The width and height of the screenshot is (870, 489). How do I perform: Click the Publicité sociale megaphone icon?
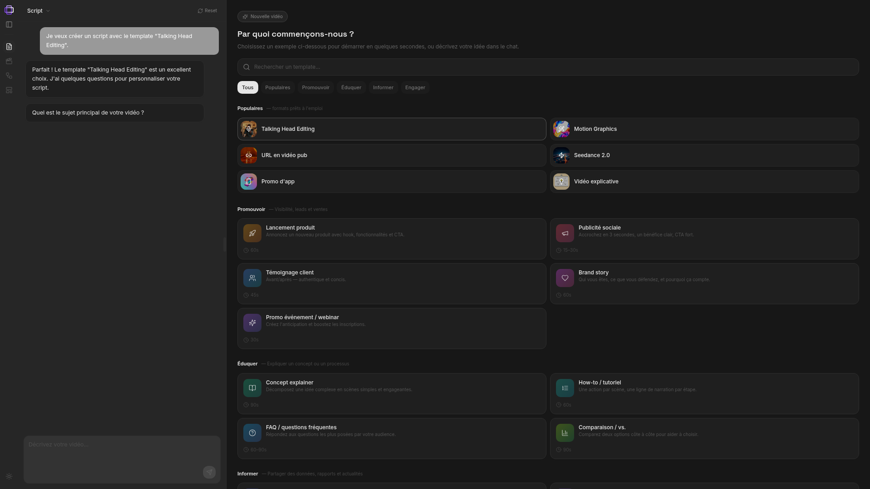565,233
